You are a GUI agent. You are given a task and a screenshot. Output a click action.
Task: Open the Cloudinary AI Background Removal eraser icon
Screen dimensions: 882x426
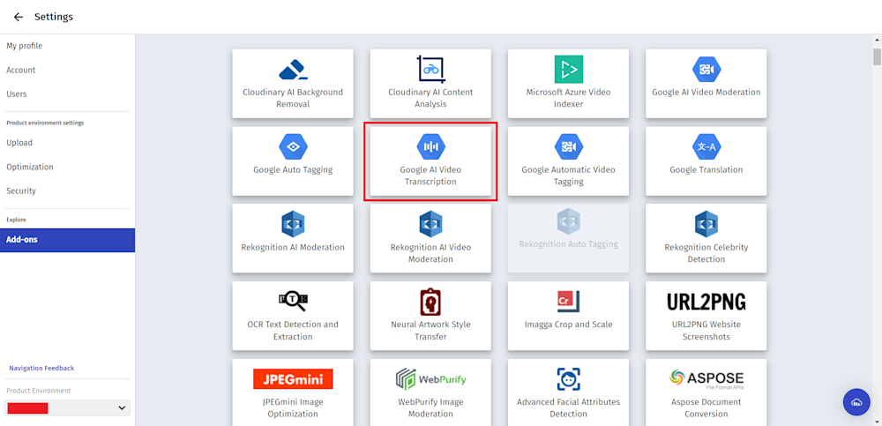pyautogui.click(x=293, y=69)
